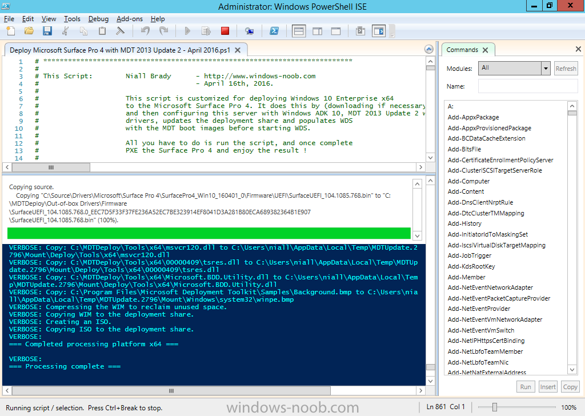Select Add-History in the command list
The image size is (585, 416).
pos(464,224)
